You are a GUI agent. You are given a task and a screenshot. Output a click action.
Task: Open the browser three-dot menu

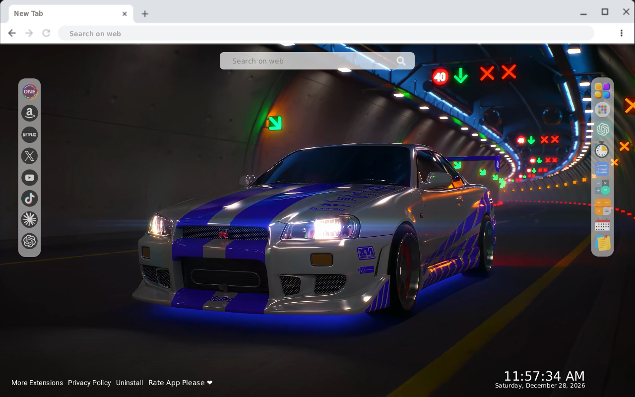(622, 33)
